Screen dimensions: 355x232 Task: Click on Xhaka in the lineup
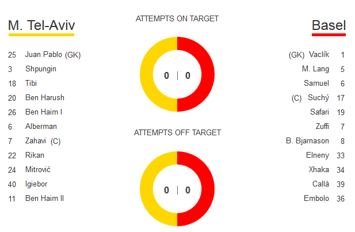pos(319,170)
